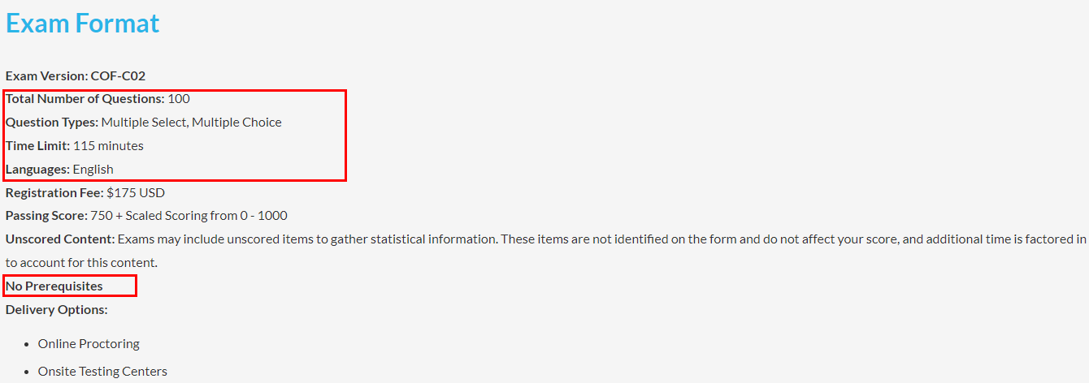
Task: Click the Unscored Content label
Action: tap(60, 239)
